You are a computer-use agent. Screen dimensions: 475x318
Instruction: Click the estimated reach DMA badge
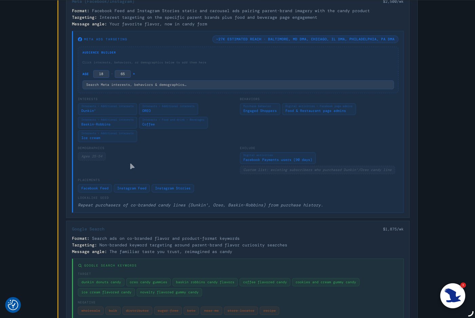pos(305,39)
